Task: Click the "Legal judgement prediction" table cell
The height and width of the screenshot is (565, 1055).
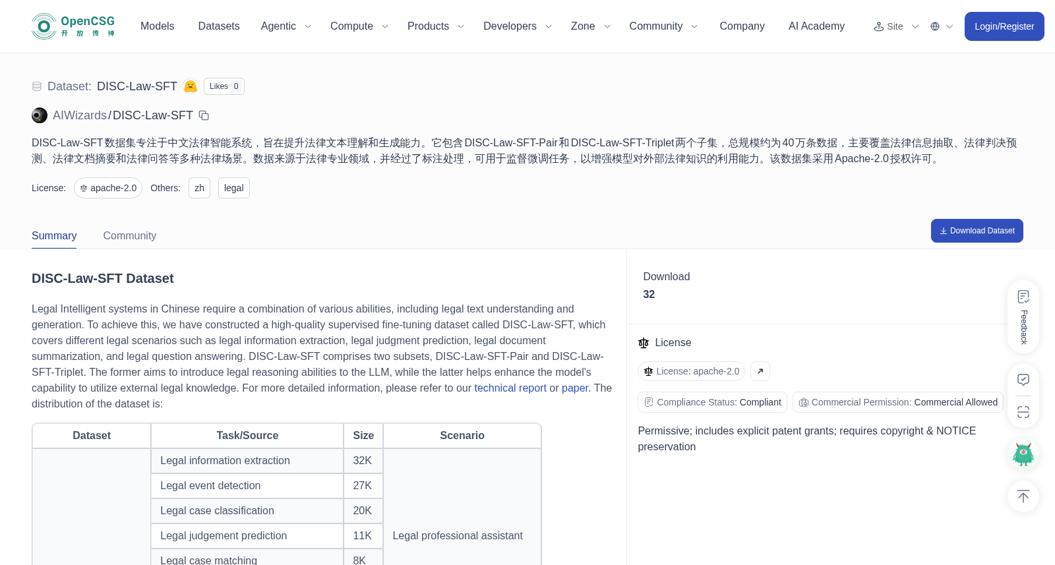Action: pos(247,536)
